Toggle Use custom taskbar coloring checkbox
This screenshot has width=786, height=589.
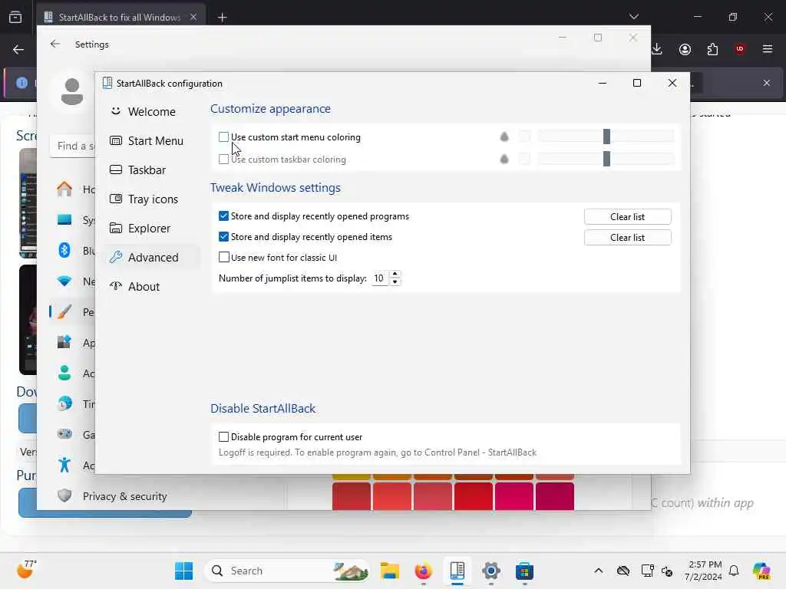click(x=223, y=160)
